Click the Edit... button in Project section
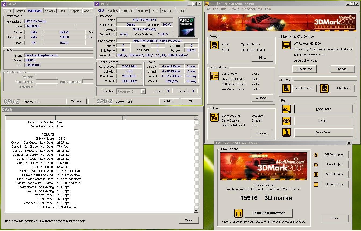 [x=262, y=58]
